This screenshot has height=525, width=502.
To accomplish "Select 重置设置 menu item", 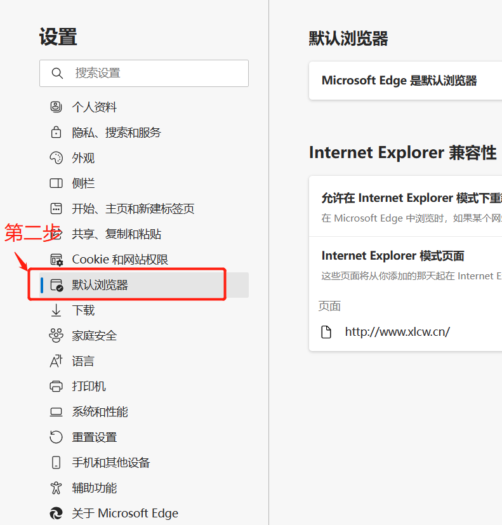I will (144, 437).
